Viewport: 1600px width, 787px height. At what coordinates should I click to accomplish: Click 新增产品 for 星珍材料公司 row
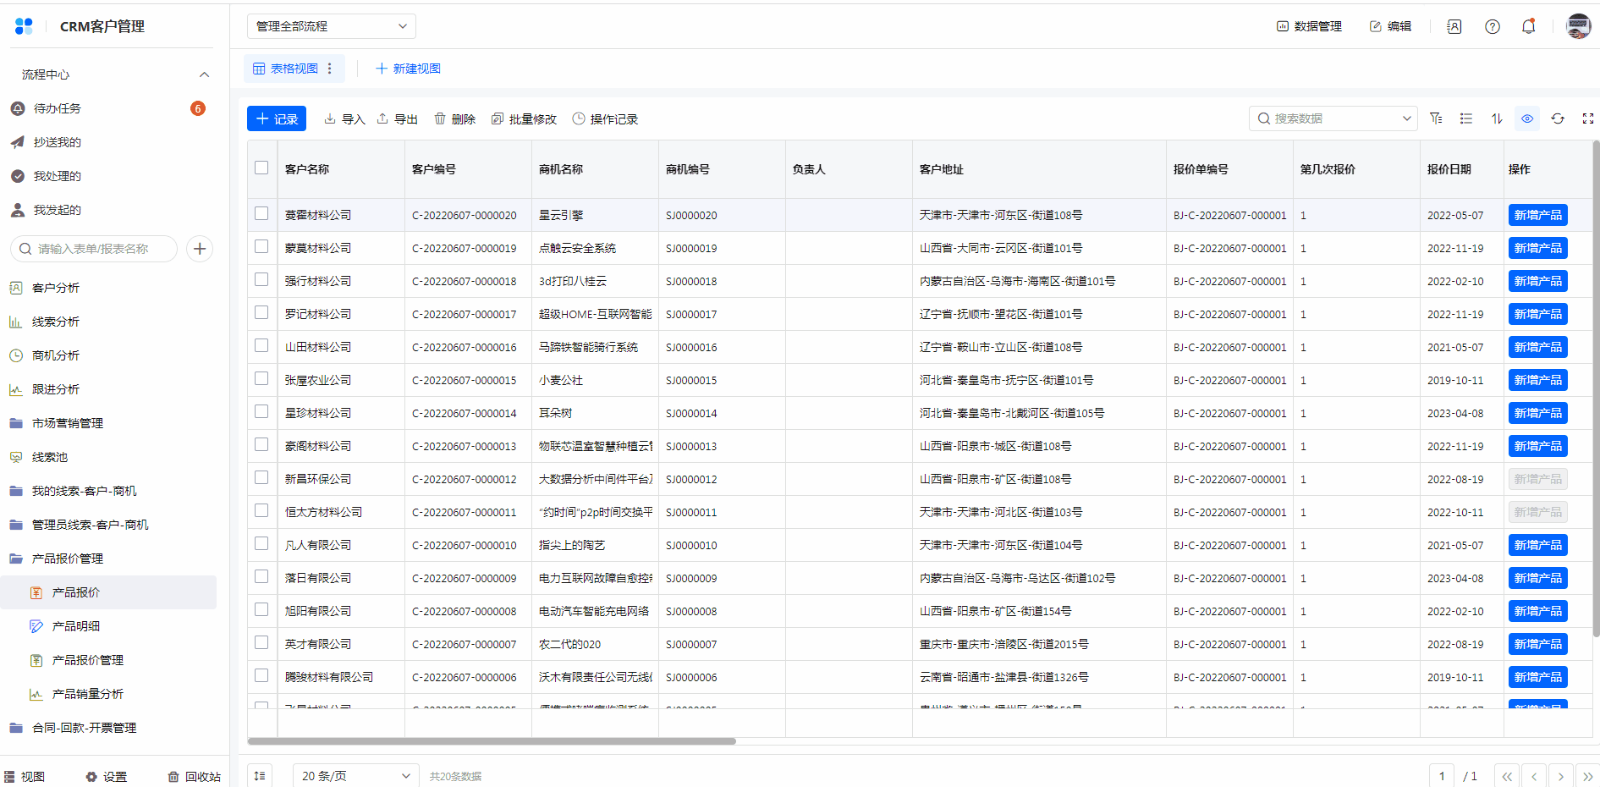tap(1537, 413)
